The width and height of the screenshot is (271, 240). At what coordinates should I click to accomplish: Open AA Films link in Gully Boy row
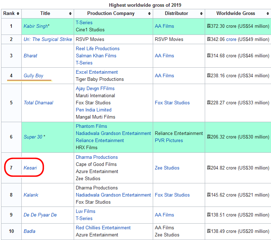(165, 75)
